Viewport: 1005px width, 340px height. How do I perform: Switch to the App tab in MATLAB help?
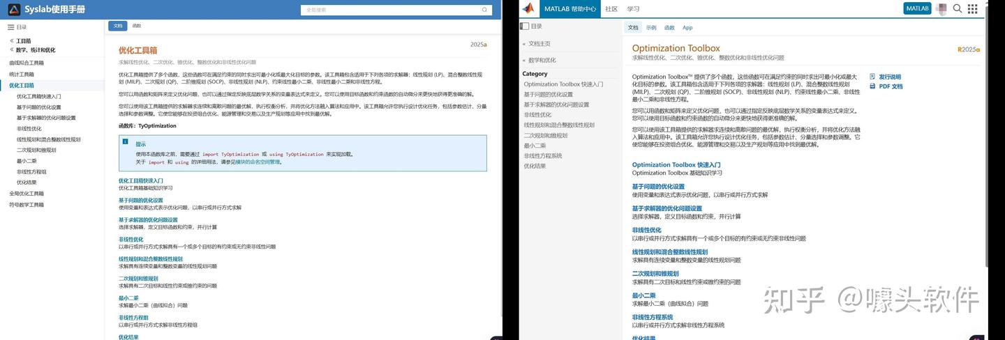coord(687,27)
